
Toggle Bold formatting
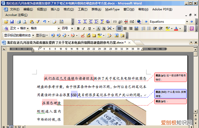(x=78, y=28)
